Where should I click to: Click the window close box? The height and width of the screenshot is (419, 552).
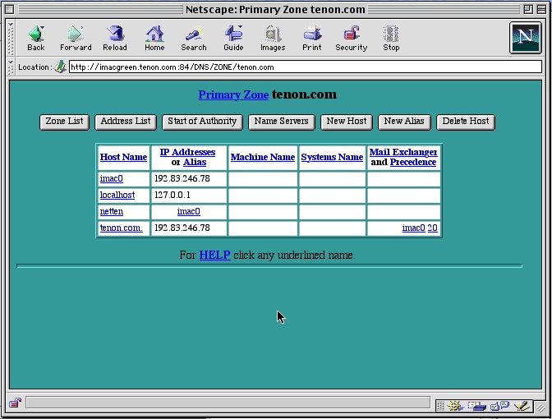(10, 9)
